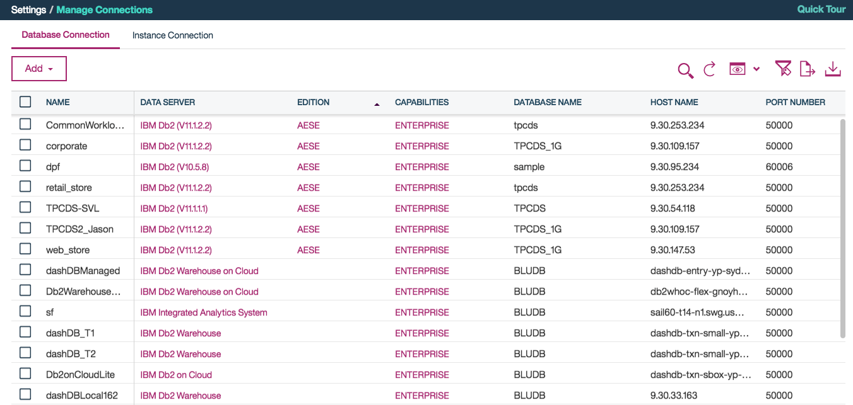Check the corporate row checkbox
Viewport: 853px width, 405px height.
click(25, 145)
